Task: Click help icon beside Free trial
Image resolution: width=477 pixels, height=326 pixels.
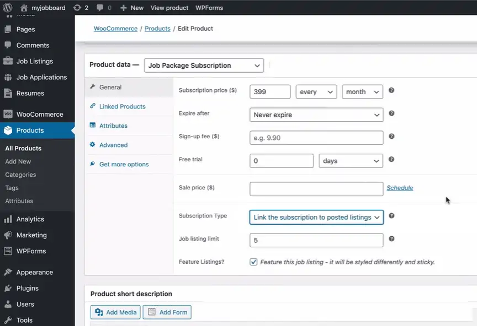Action: 391,159
